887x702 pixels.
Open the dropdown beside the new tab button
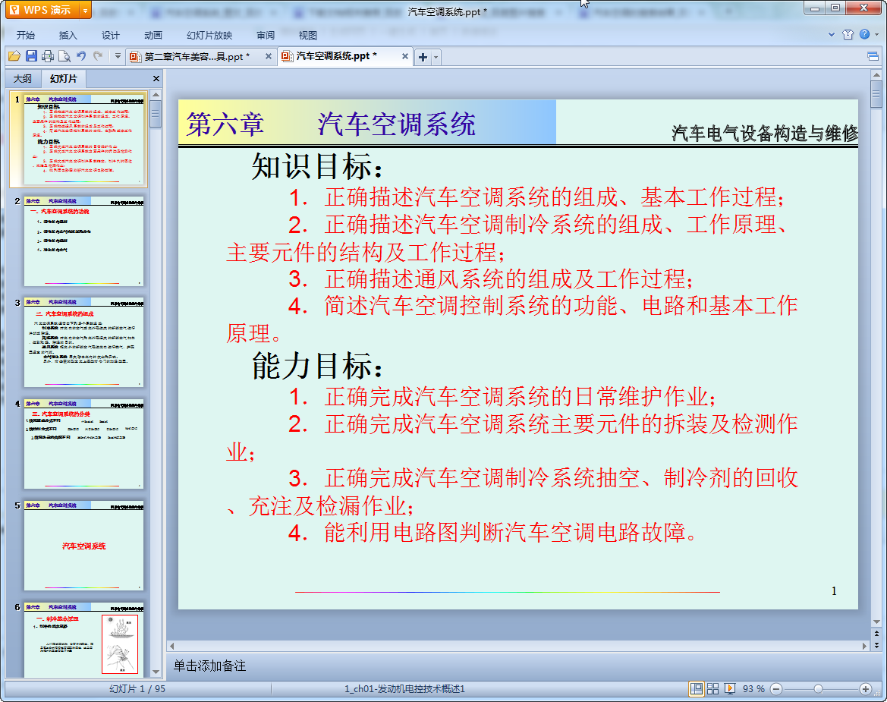click(x=436, y=57)
